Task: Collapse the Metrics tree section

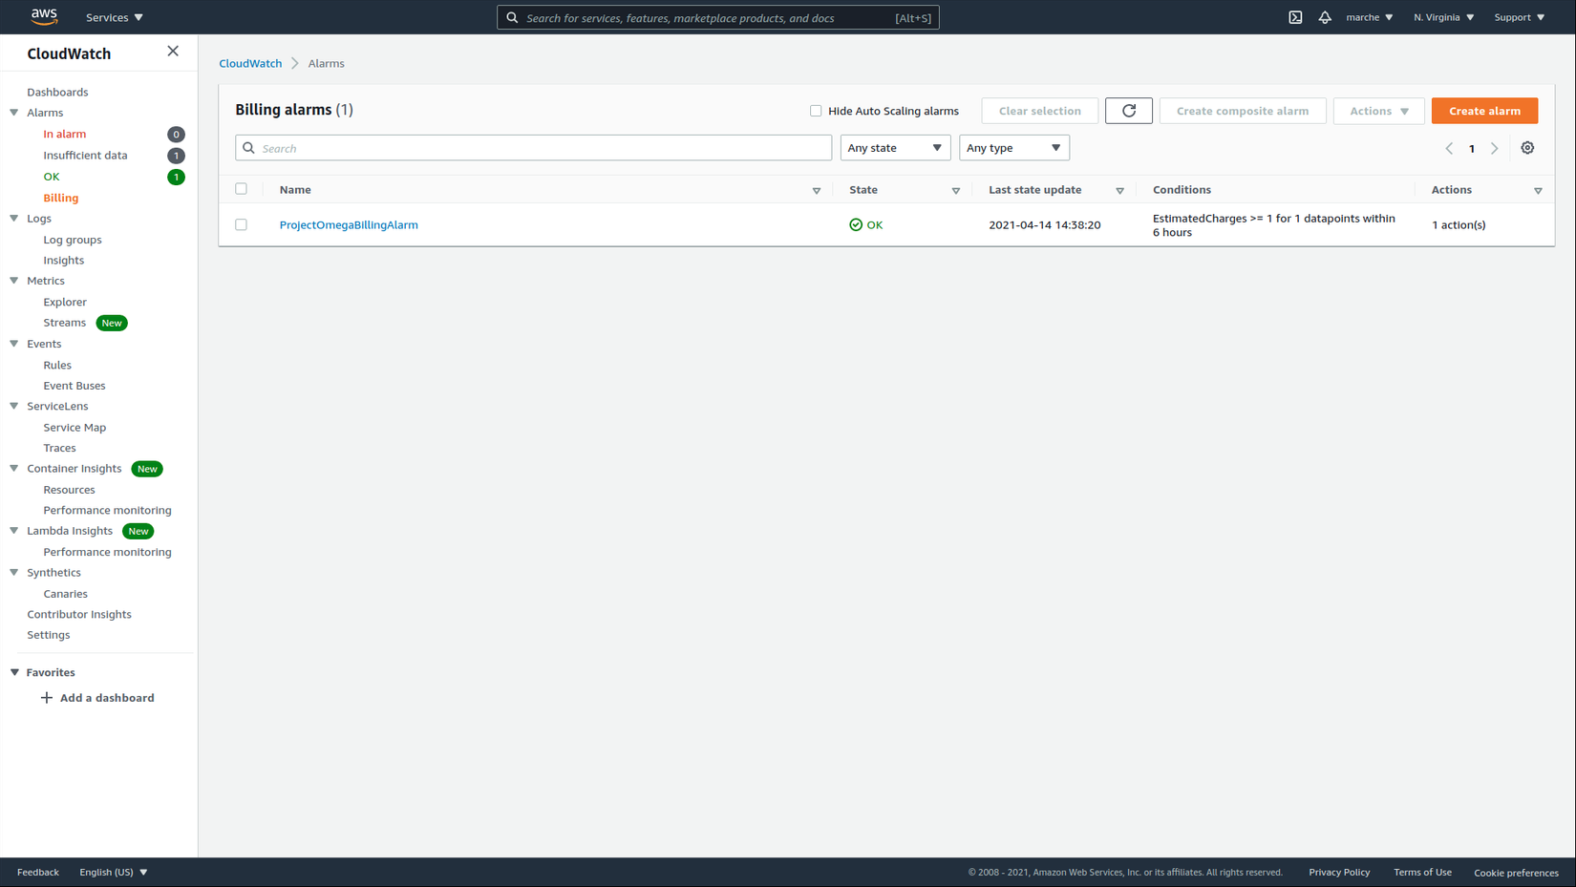Action: pos(14,281)
